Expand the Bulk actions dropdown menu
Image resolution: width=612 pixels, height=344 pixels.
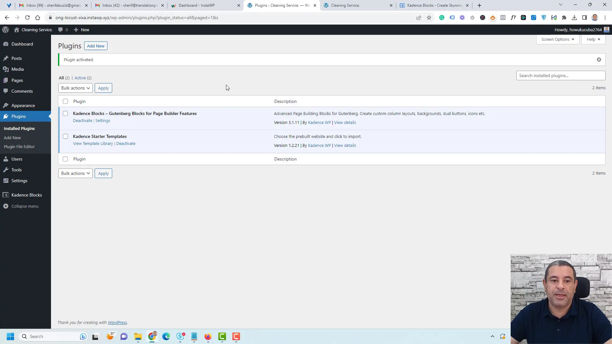[x=75, y=88]
